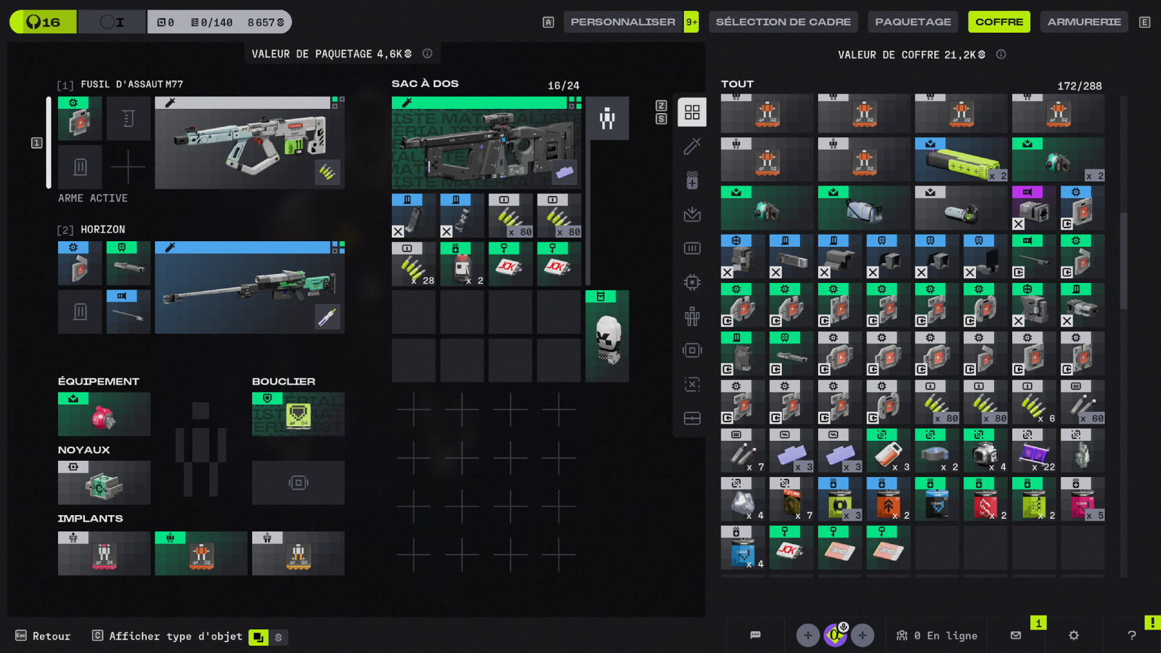Filter vault by cores chip icon
The height and width of the screenshot is (653, 1161).
pyautogui.click(x=692, y=282)
